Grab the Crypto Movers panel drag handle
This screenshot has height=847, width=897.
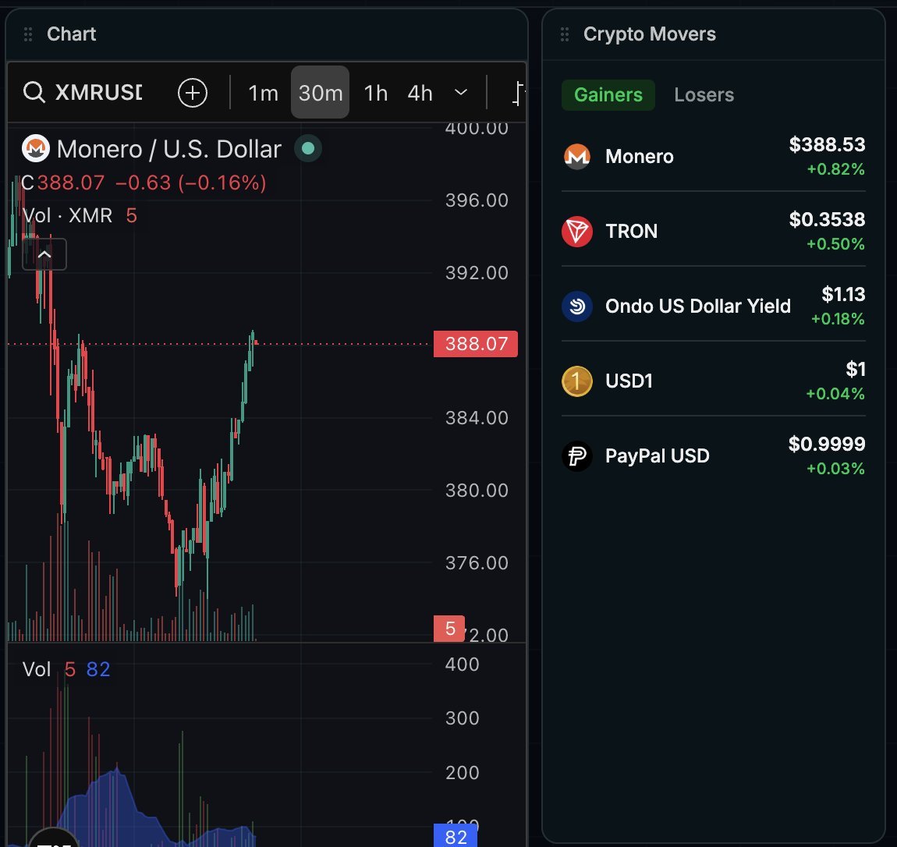[565, 34]
